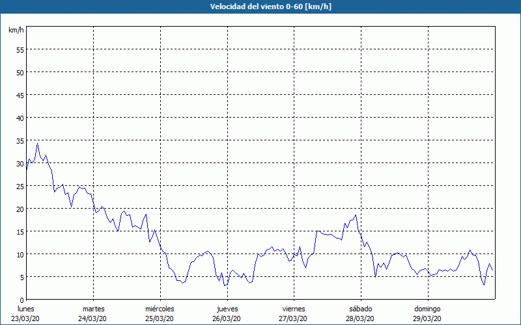Click the y-axis value 40
This screenshot has width=521, height=325.
[x=20, y=118]
